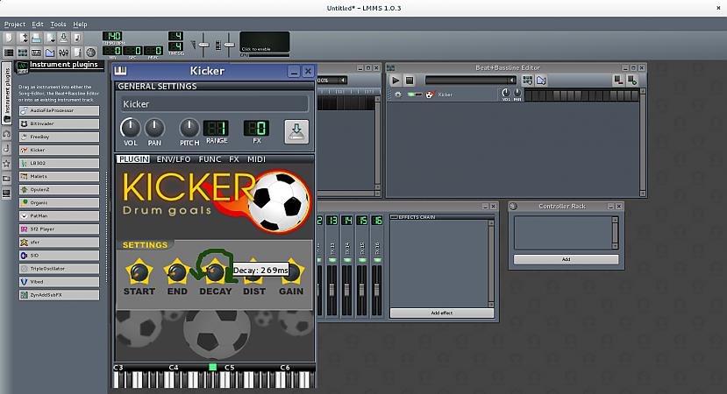Open the Tools menu

[58, 24]
